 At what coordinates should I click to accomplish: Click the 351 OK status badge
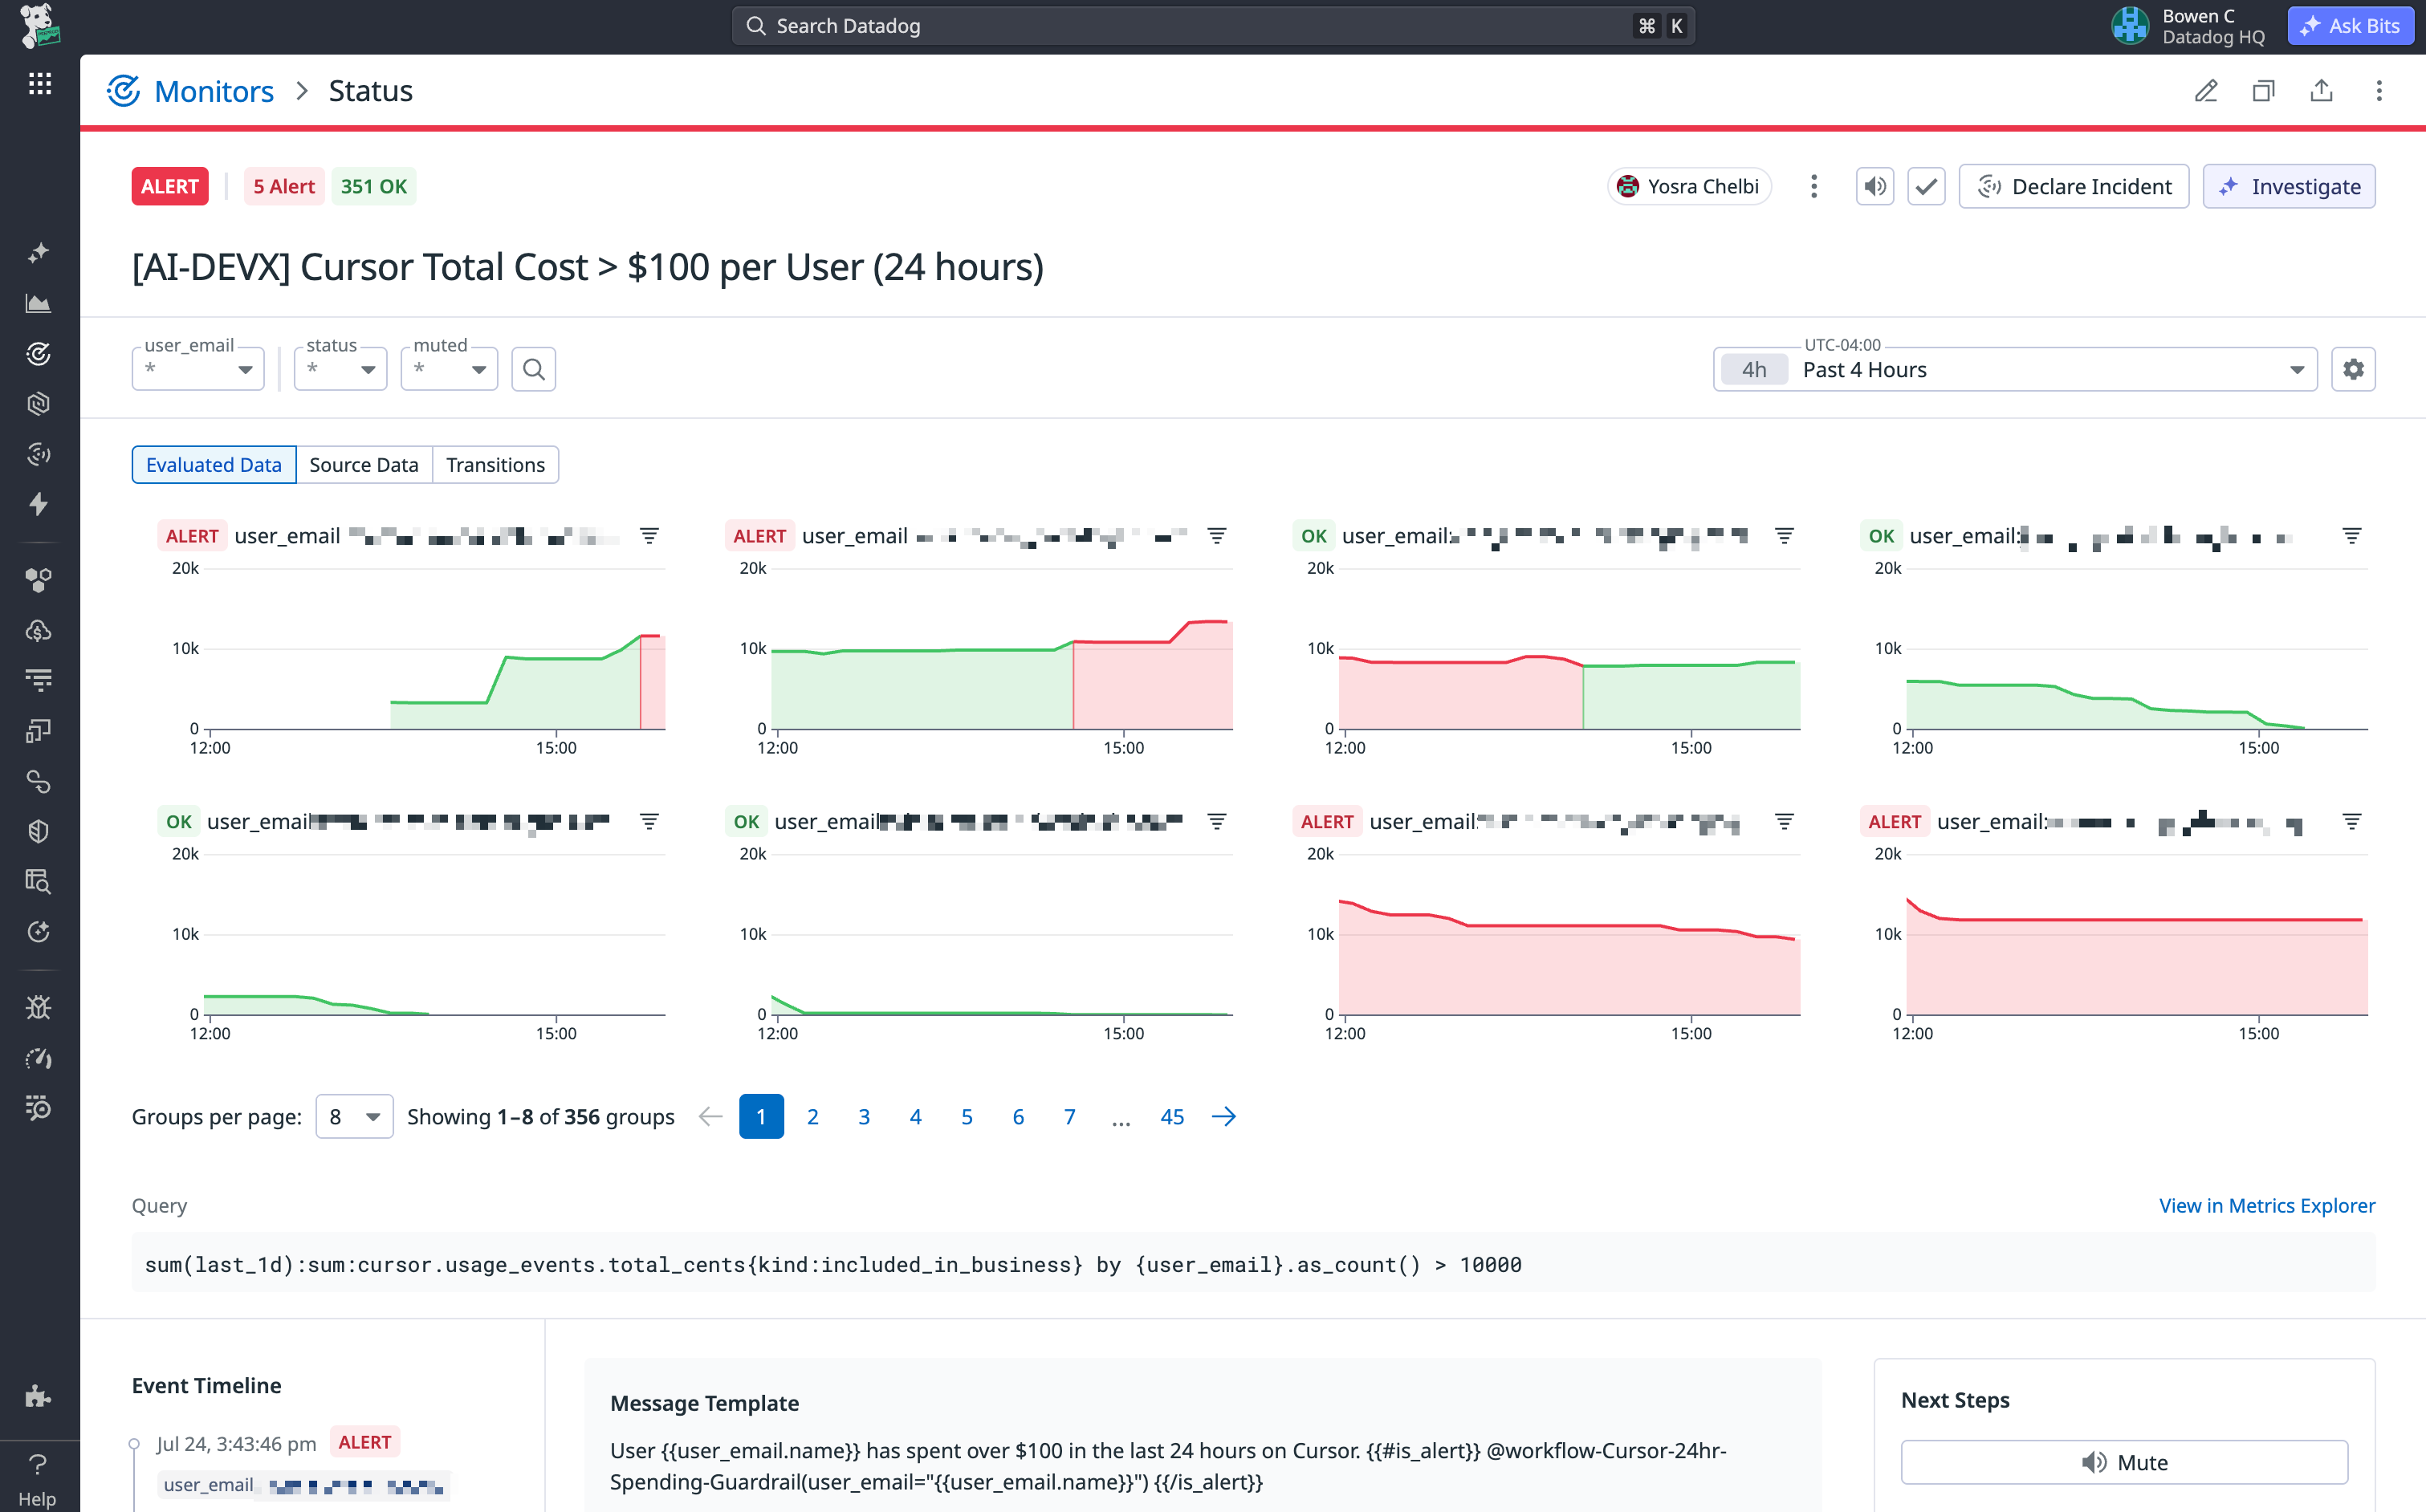click(374, 186)
